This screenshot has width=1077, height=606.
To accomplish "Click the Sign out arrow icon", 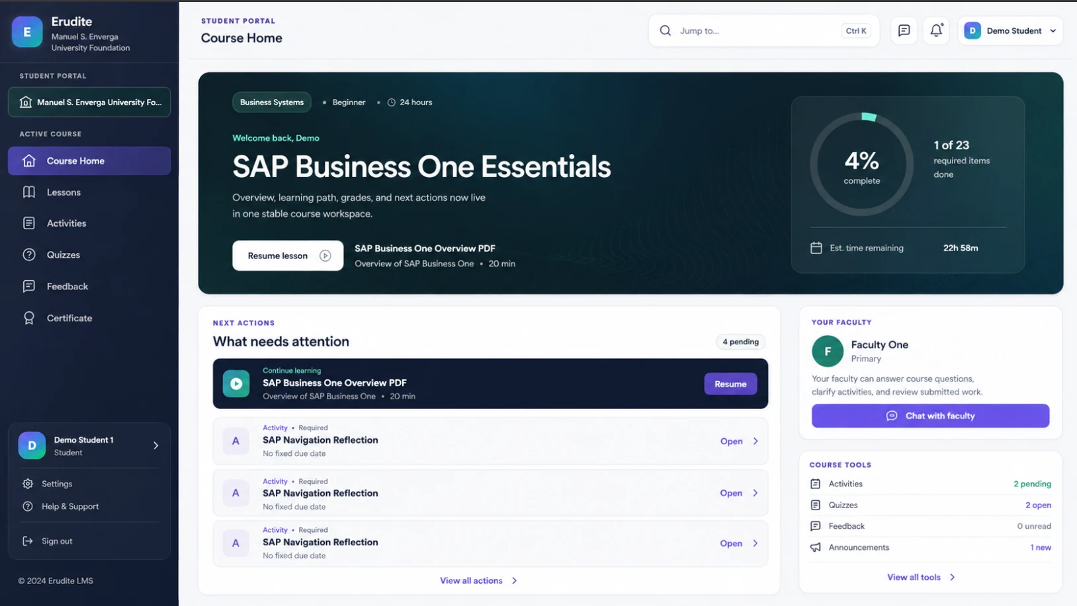I will [x=28, y=541].
